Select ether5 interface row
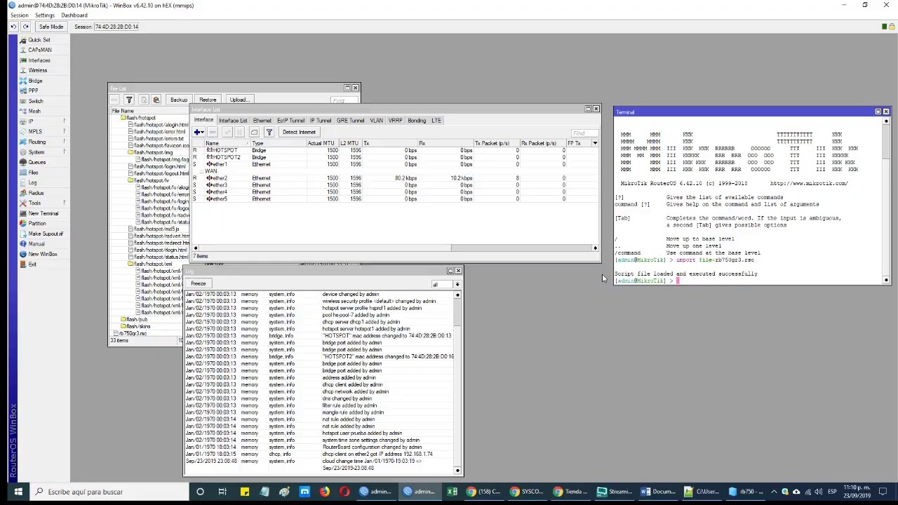This screenshot has width=898, height=505. [x=394, y=199]
